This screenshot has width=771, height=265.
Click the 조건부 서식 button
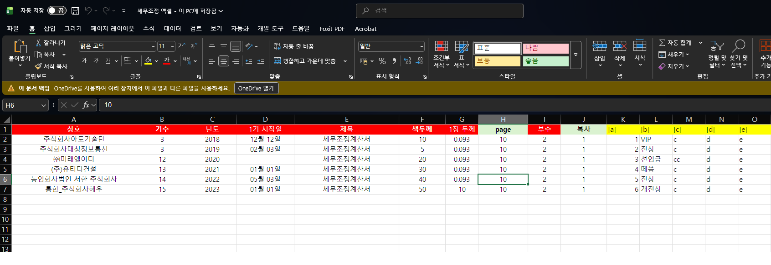coord(441,54)
